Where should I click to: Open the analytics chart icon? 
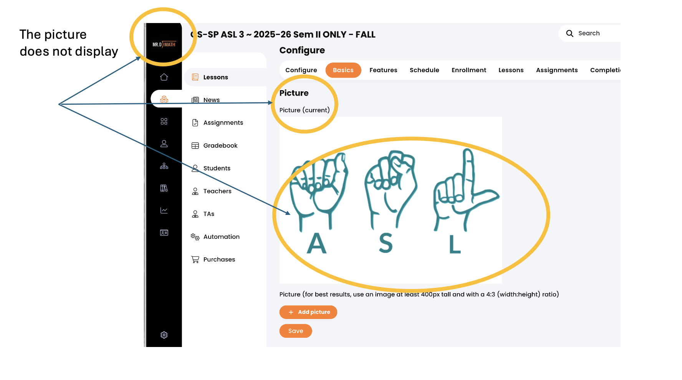tap(164, 210)
